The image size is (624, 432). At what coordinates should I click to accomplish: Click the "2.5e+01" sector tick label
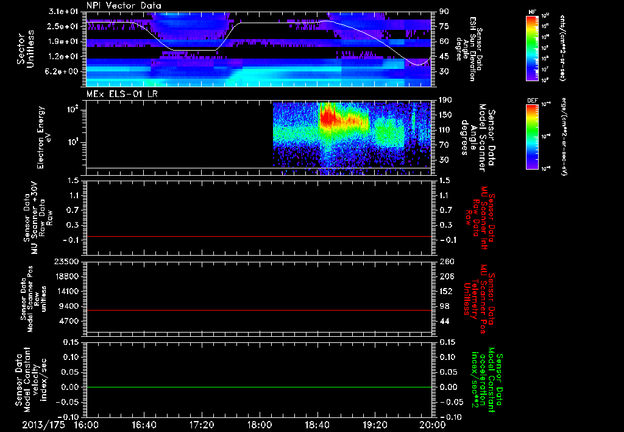pos(63,26)
